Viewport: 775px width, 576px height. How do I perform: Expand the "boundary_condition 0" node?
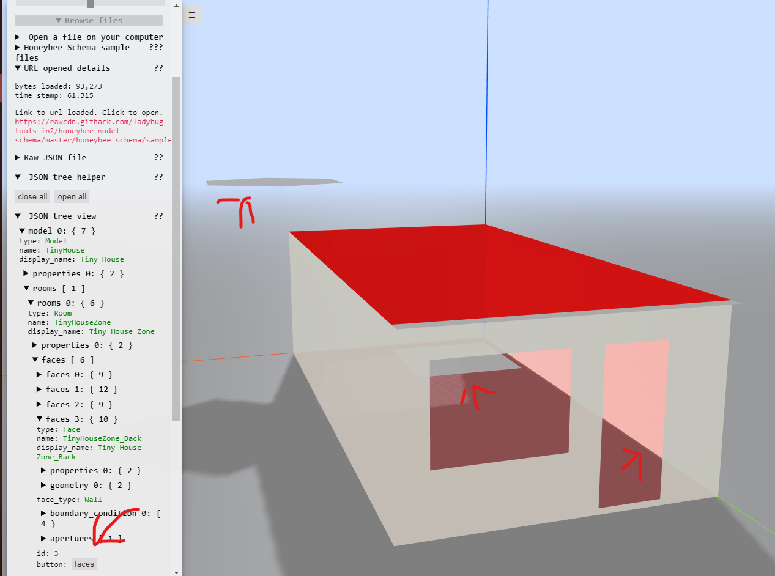tap(42, 513)
